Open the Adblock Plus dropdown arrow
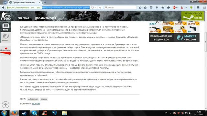Screen dimensions: 207x116 point(177,8)
